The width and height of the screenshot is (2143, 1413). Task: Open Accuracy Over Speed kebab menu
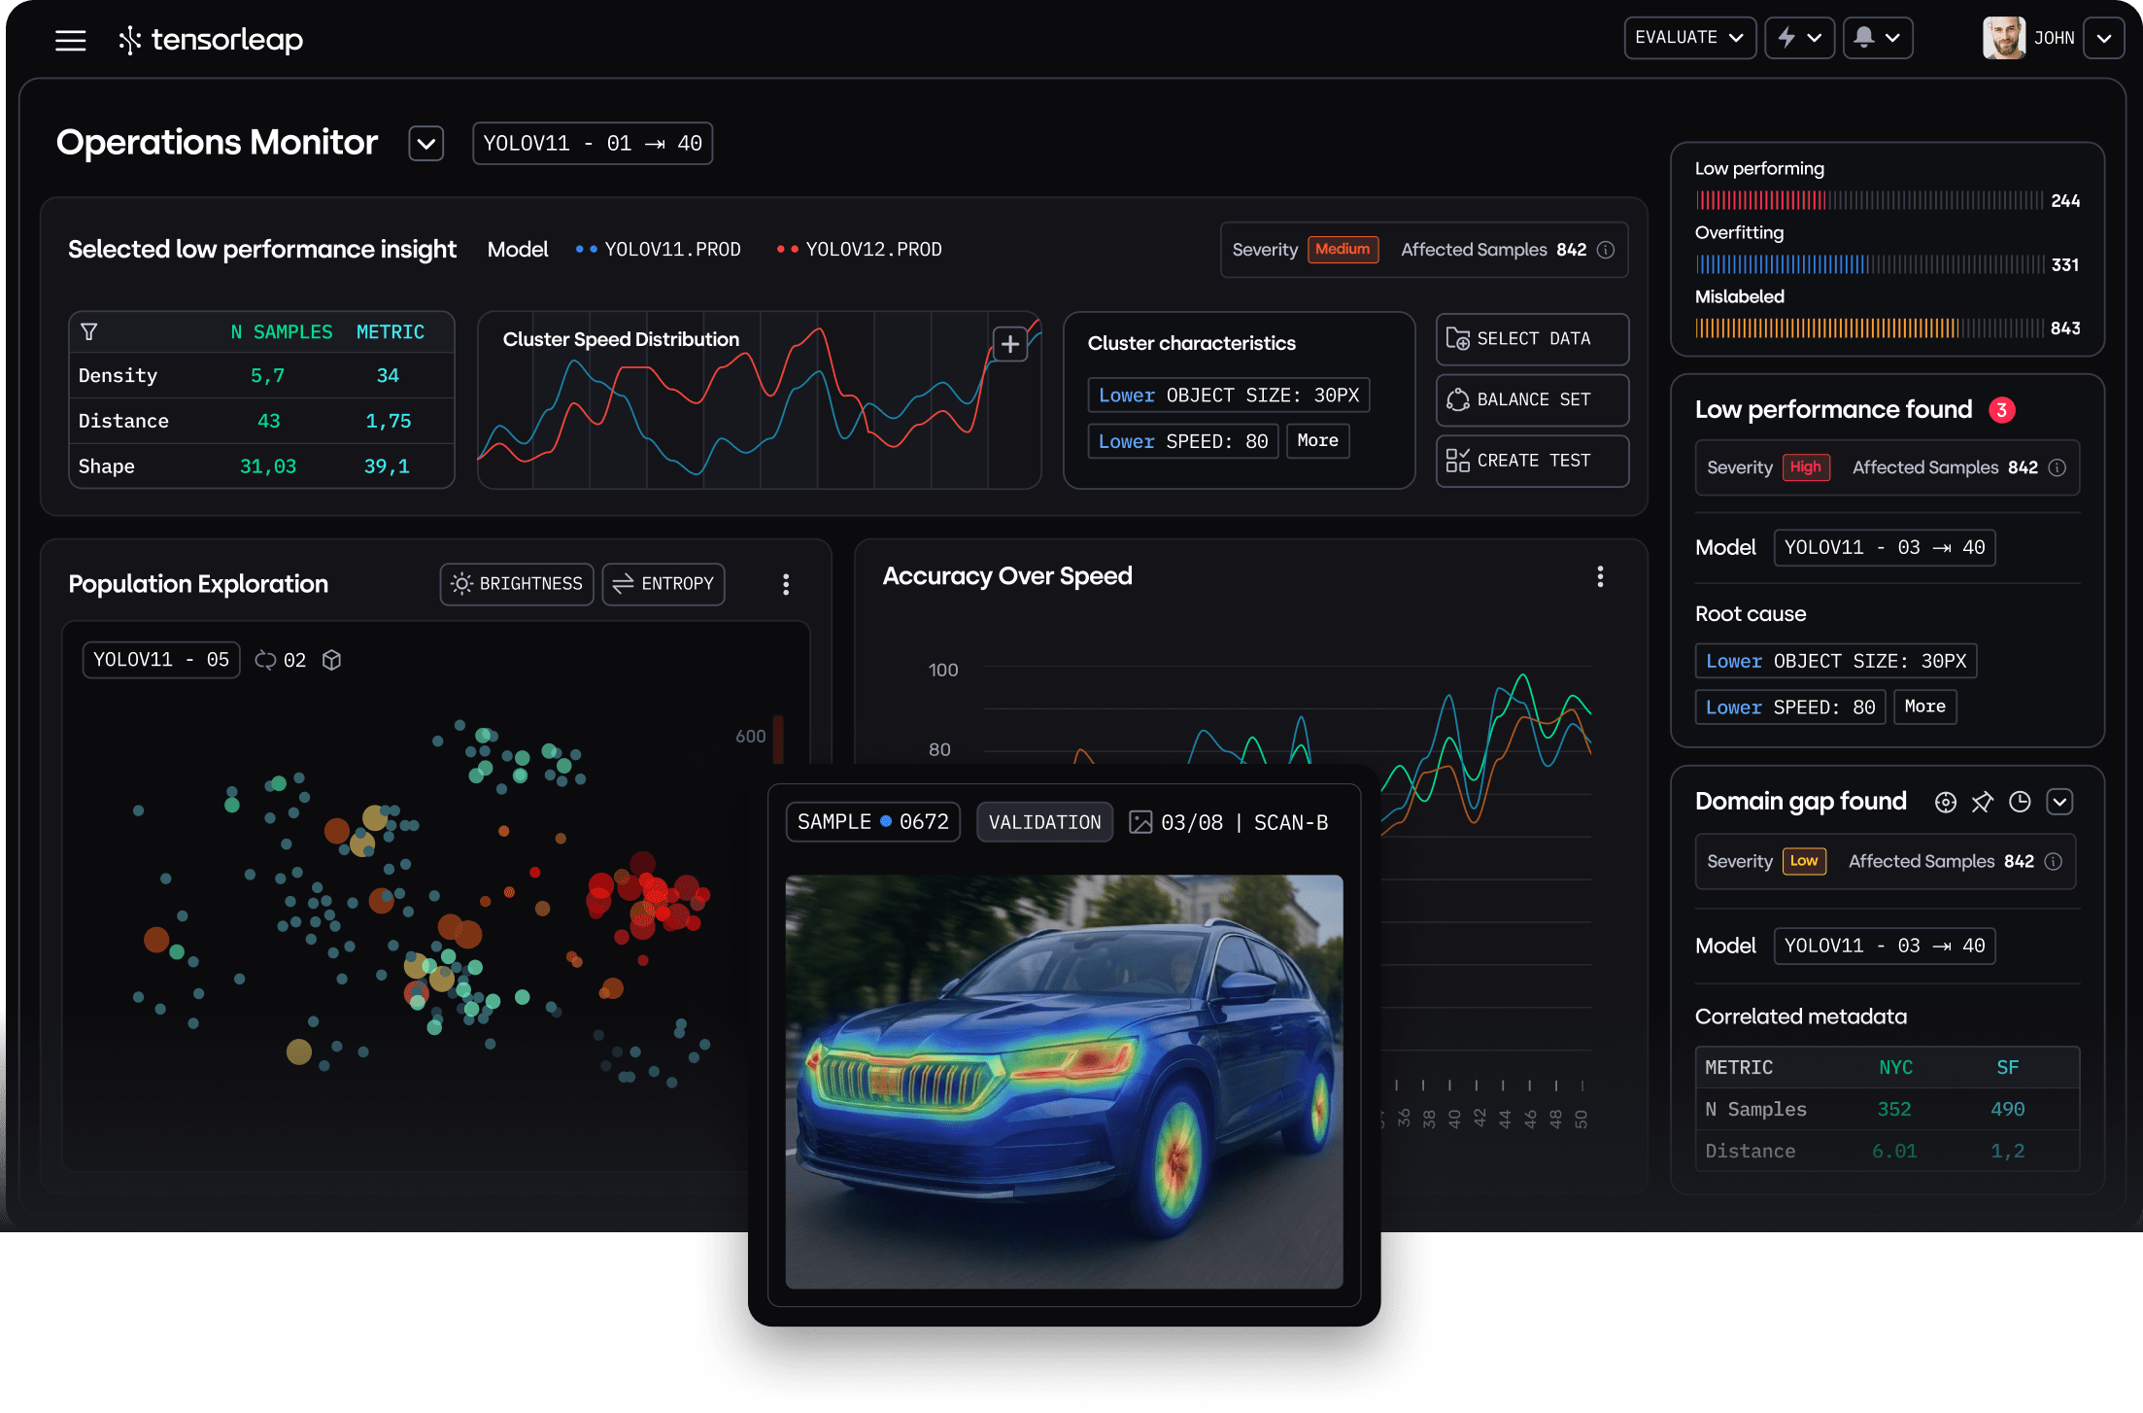point(1600,577)
